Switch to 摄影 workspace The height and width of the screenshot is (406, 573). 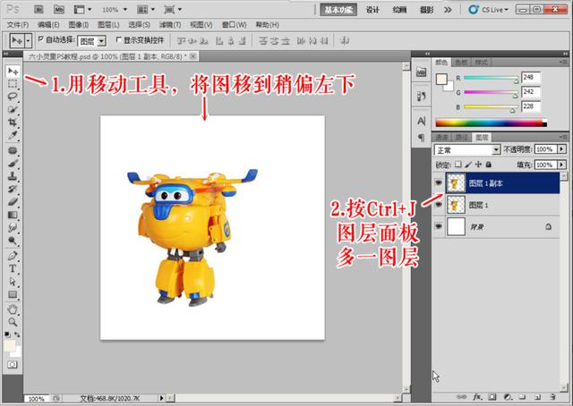pos(426,10)
